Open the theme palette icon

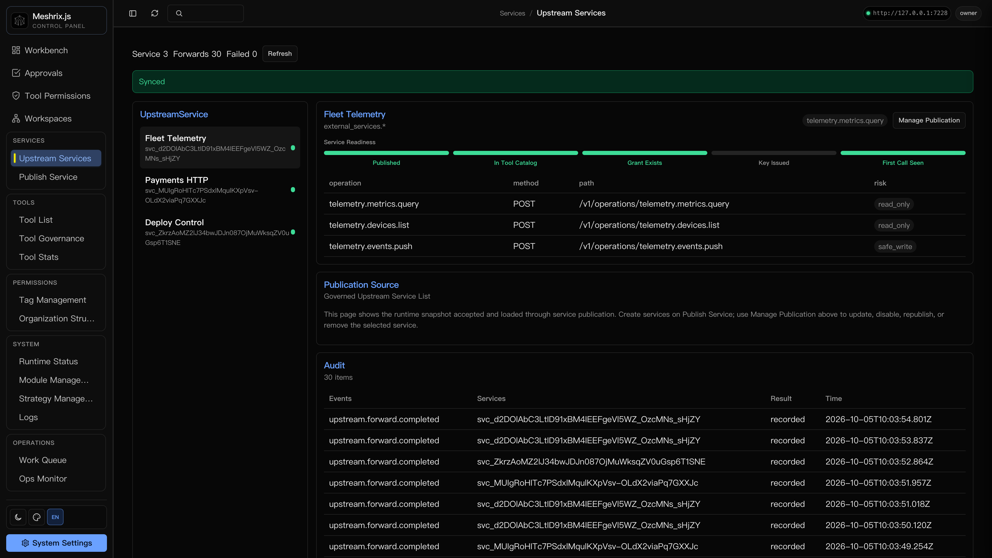[x=37, y=517]
